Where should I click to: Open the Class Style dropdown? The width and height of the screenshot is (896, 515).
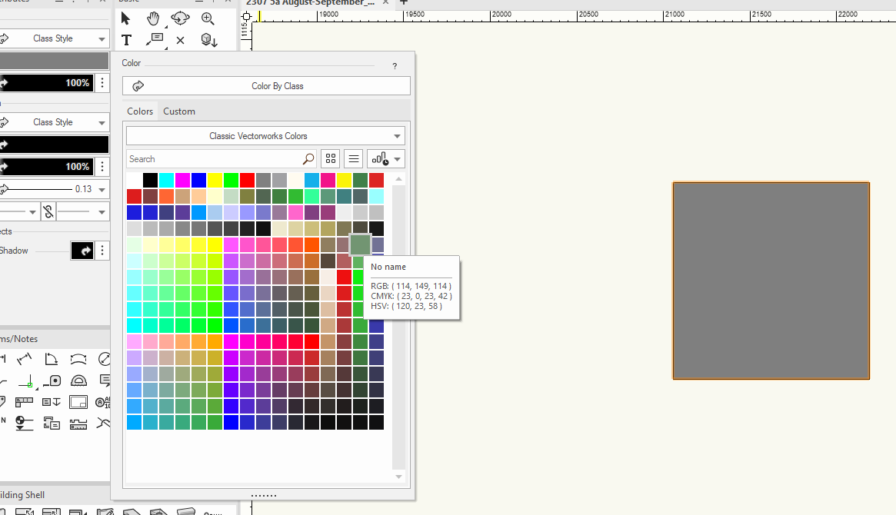pyautogui.click(x=55, y=38)
